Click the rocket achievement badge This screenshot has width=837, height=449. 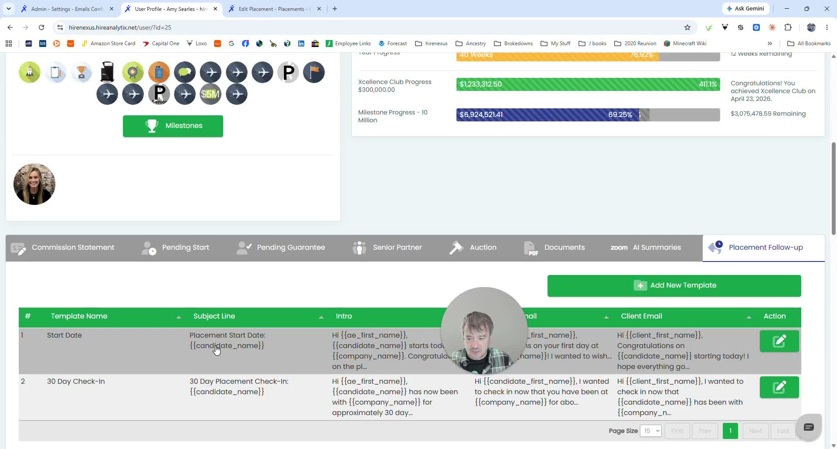30,72
